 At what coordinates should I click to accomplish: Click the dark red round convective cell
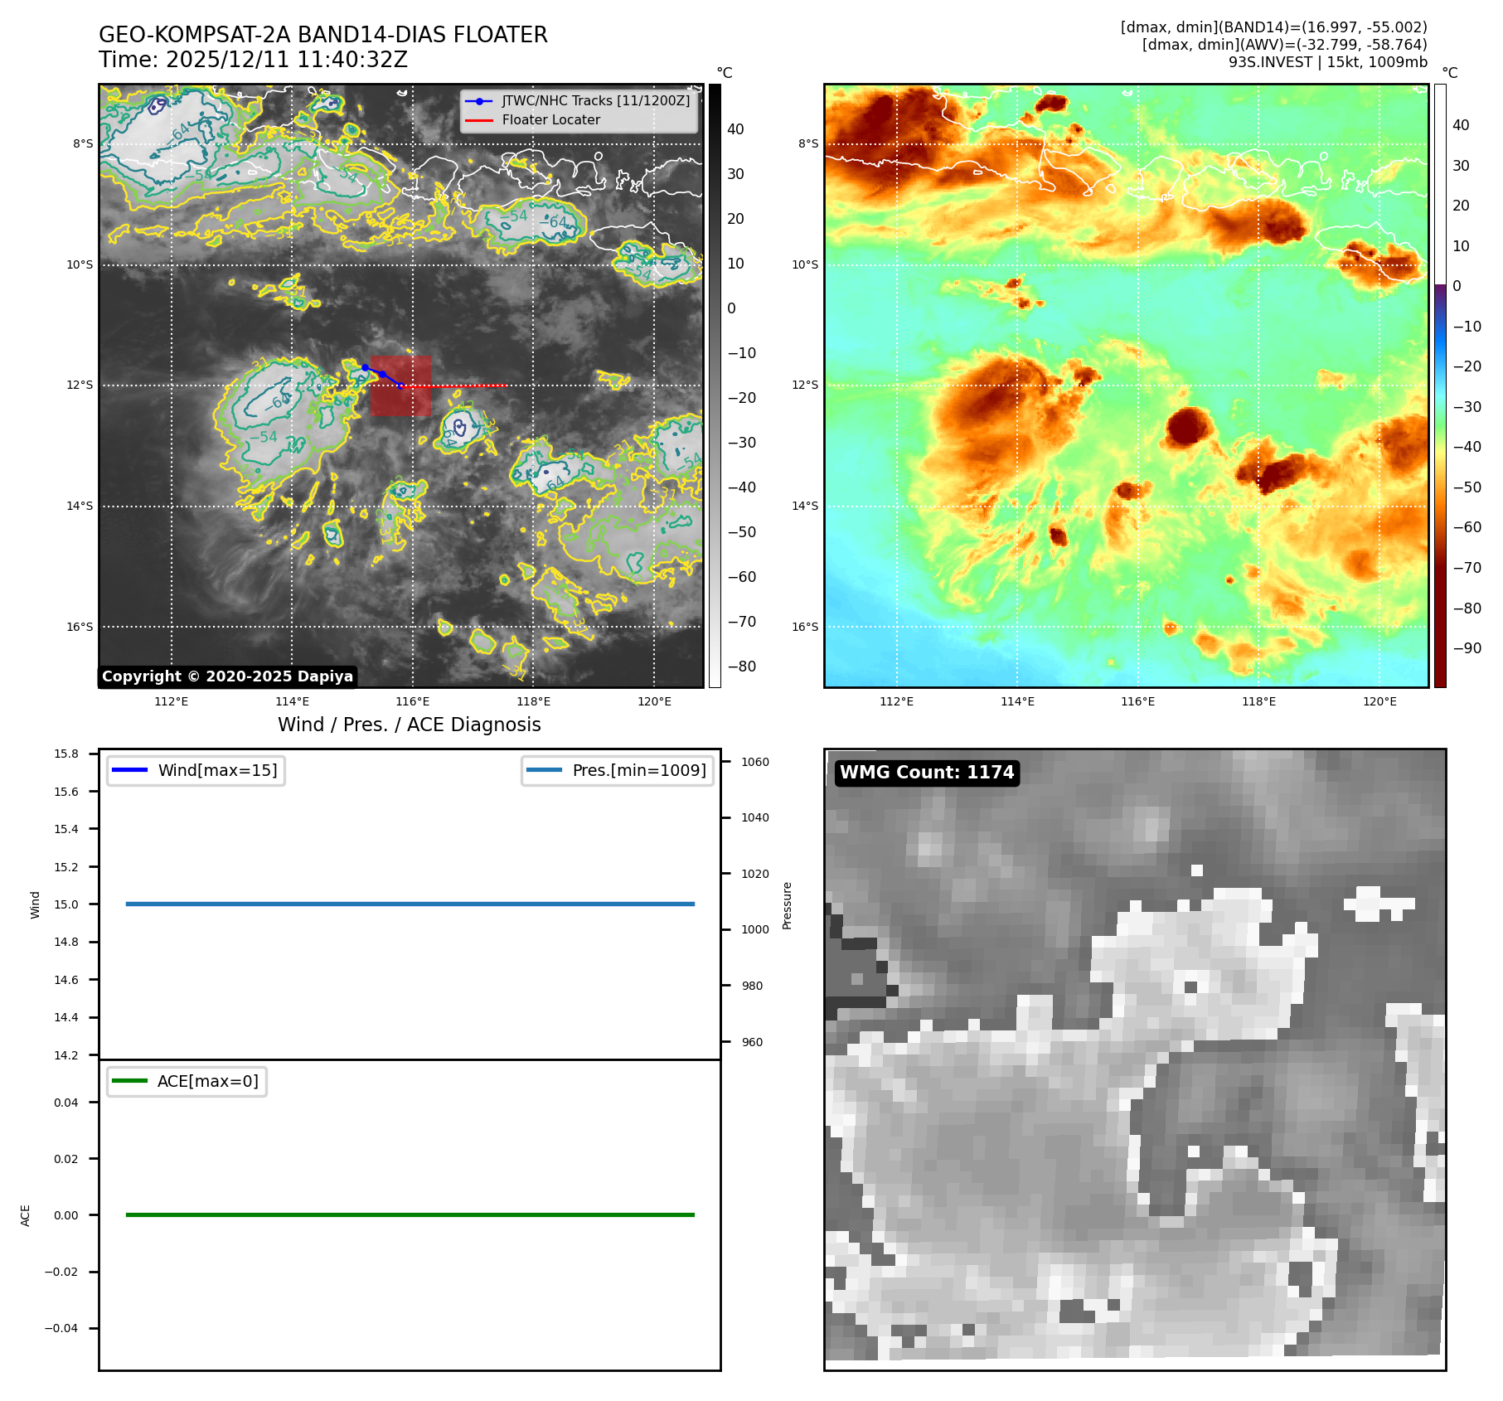(1190, 427)
